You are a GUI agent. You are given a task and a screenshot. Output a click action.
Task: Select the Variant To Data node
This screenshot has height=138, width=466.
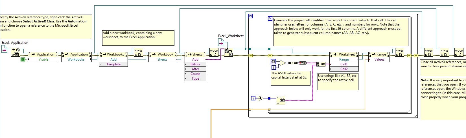click(229, 52)
